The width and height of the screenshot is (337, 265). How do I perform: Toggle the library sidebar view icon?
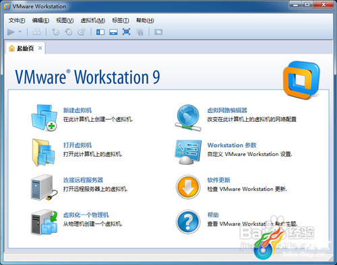pos(100,32)
